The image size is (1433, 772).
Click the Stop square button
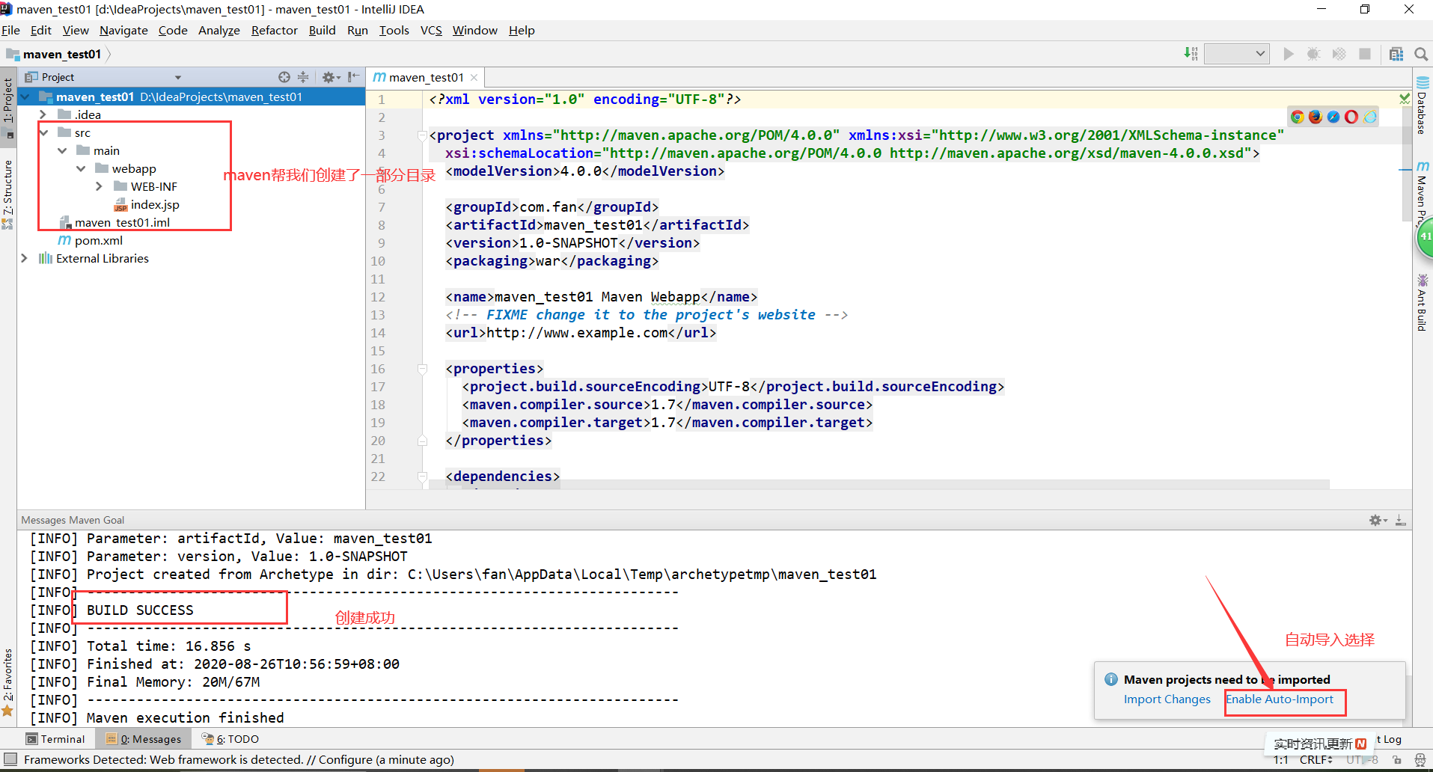[x=1365, y=54]
